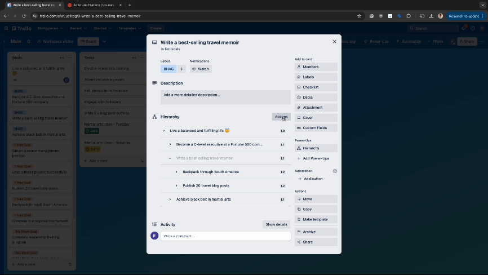Expand 'Achieve black belt in martial arts' row
488x275 pixels.
170,199
